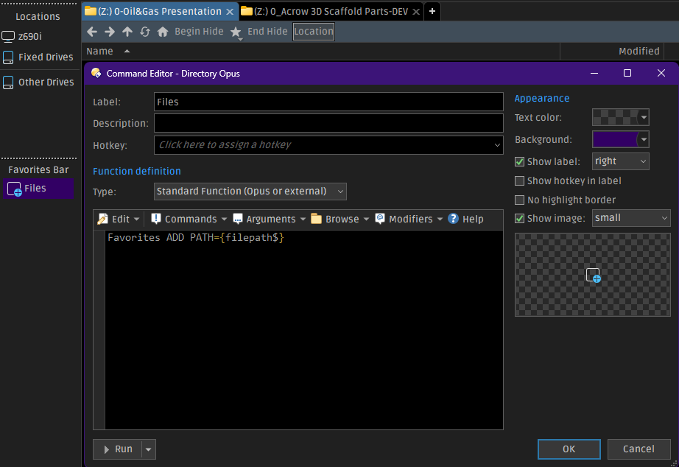
Task: Expand the Show image size dropdown
Action: [x=631, y=218]
